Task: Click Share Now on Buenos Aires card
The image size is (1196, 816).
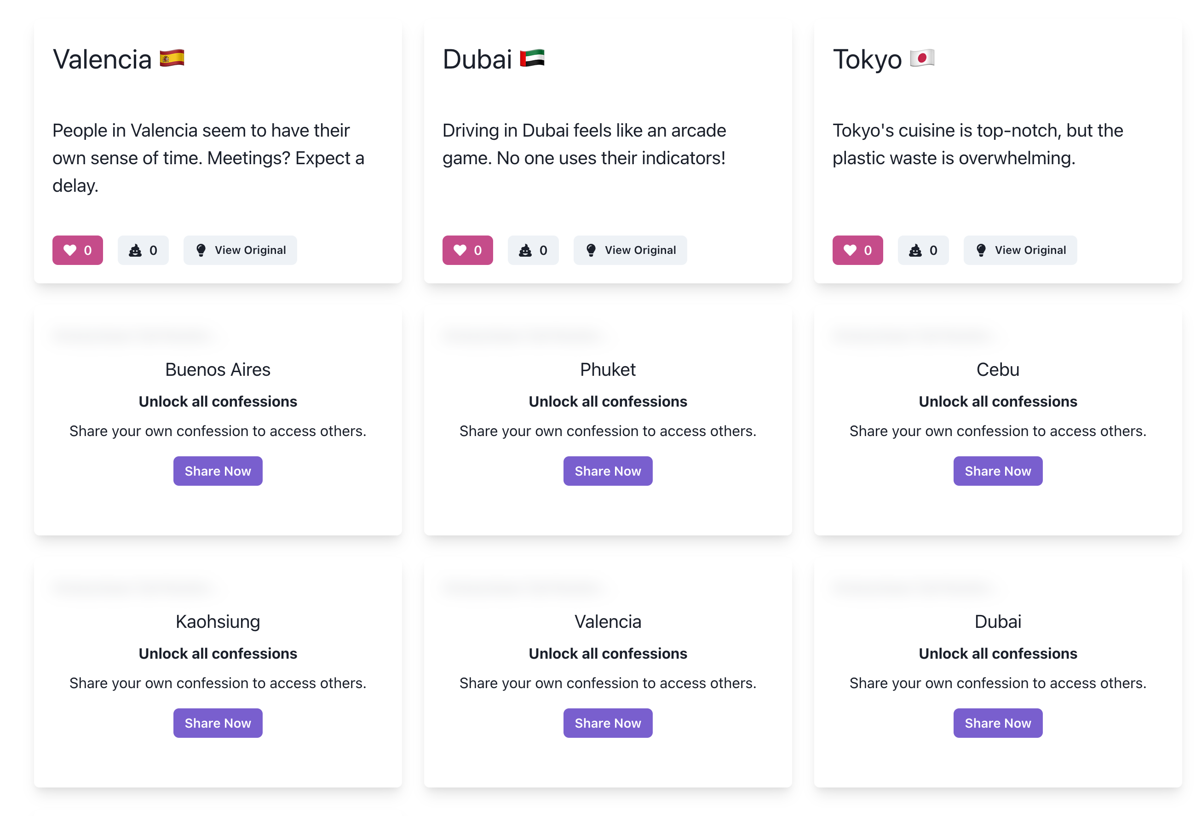Action: pyautogui.click(x=218, y=471)
